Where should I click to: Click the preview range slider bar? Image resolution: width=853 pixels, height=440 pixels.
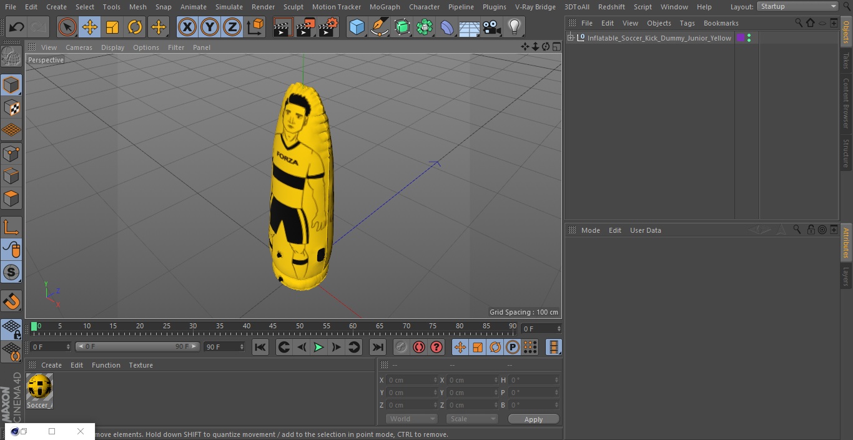(137, 347)
